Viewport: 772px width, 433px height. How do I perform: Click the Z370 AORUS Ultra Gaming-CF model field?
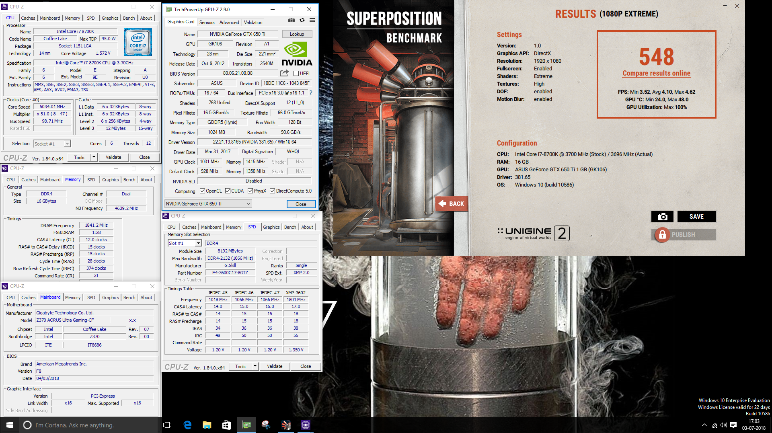(x=72, y=320)
